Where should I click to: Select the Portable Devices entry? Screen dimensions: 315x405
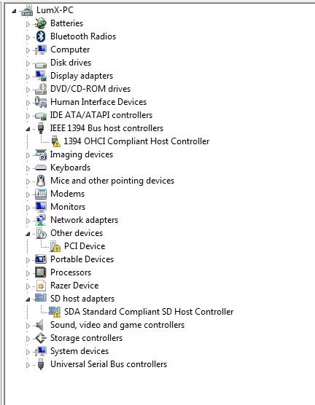coord(82,259)
